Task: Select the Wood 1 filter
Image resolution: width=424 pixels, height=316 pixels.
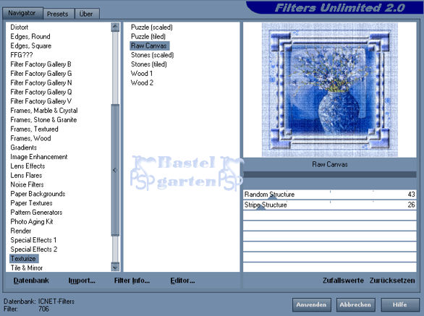Action: pos(142,74)
